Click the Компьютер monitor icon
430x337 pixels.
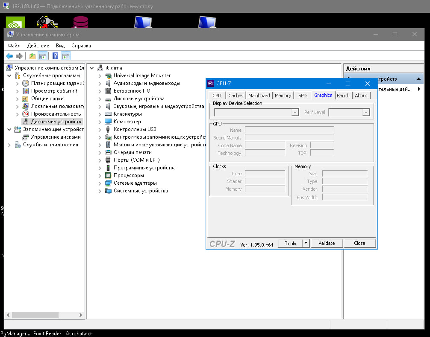coord(108,122)
